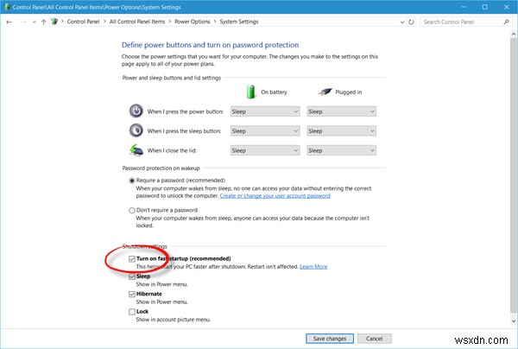The image size is (518, 349).
Task: Open breadcrumb chevron after Power Options
Action: [x=215, y=22]
